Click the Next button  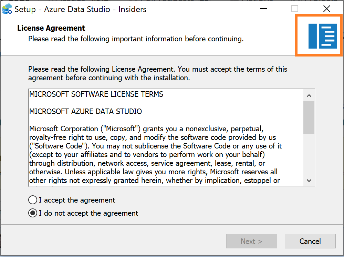tap(251, 241)
